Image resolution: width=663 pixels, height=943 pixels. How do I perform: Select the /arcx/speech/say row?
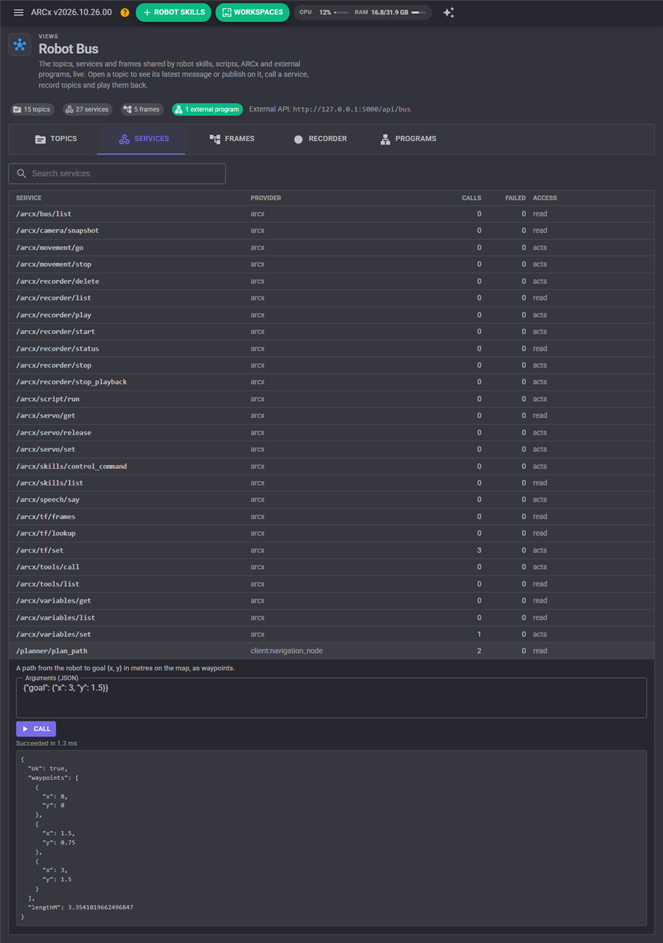point(331,500)
